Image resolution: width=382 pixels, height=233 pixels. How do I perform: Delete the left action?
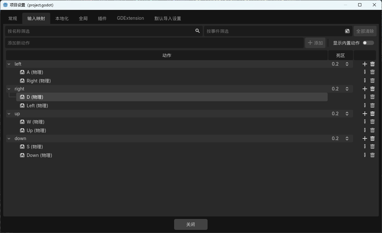tap(372, 64)
